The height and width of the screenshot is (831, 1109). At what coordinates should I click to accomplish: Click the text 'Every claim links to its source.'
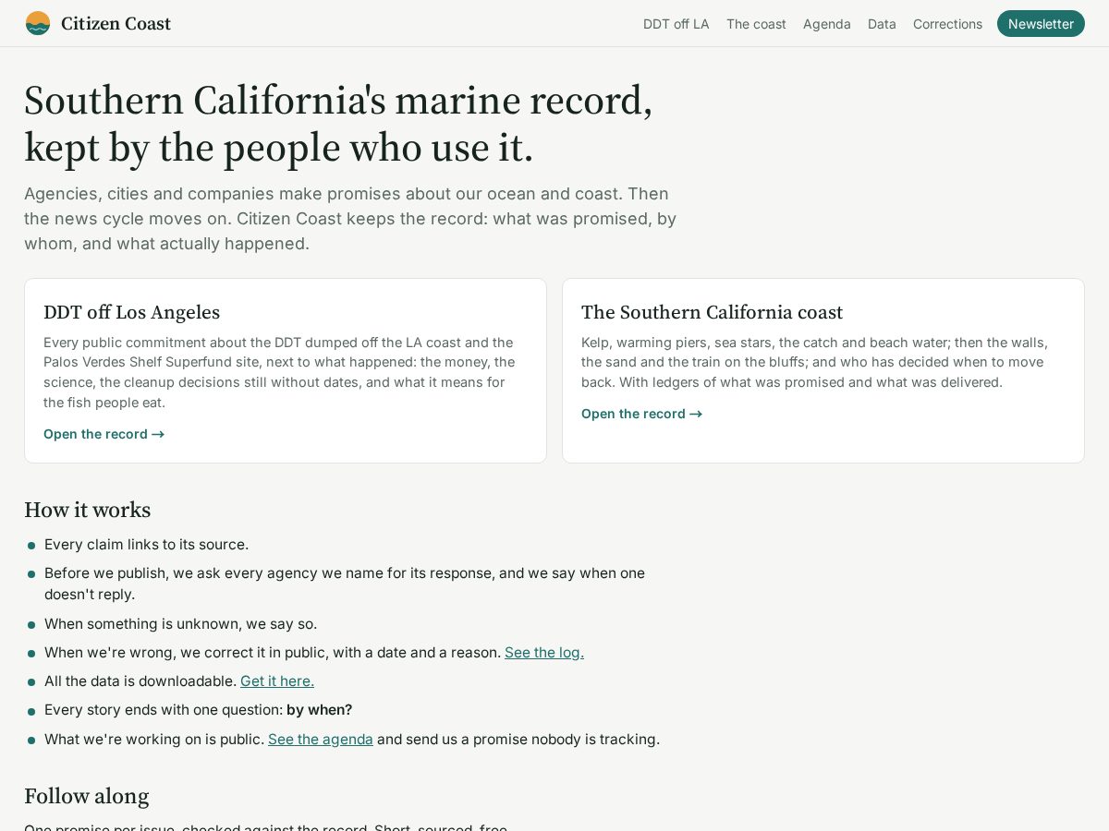[146, 545]
